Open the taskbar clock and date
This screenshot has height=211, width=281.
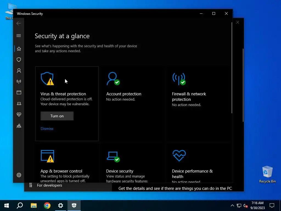[257, 206]
